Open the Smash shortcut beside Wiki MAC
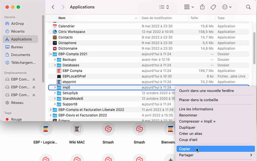Viewport: 257px width, 161px height. point(108,129)
